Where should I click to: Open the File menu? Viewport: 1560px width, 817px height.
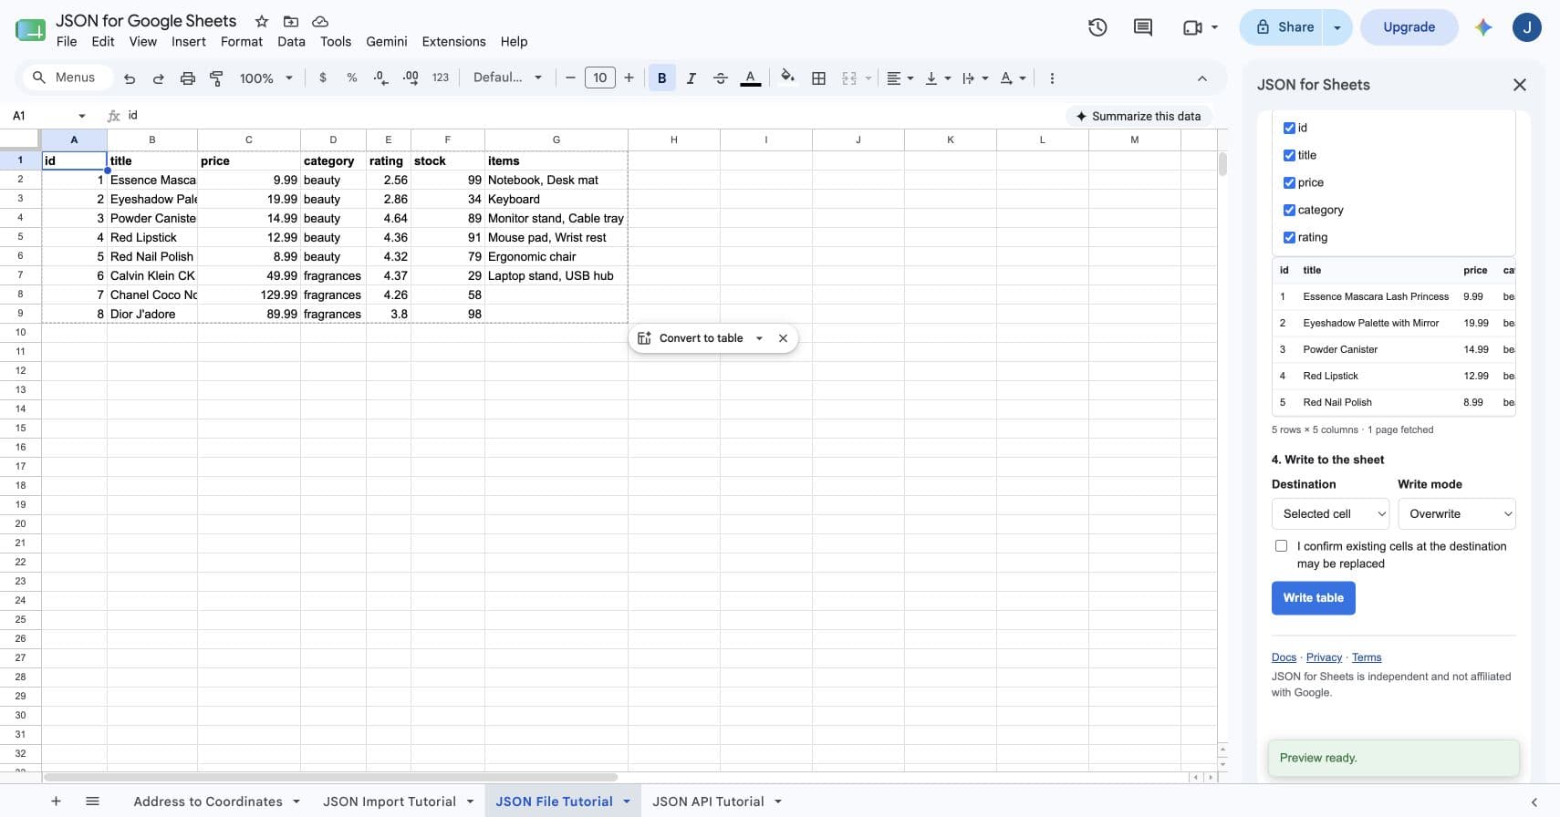tap(67, 42)
